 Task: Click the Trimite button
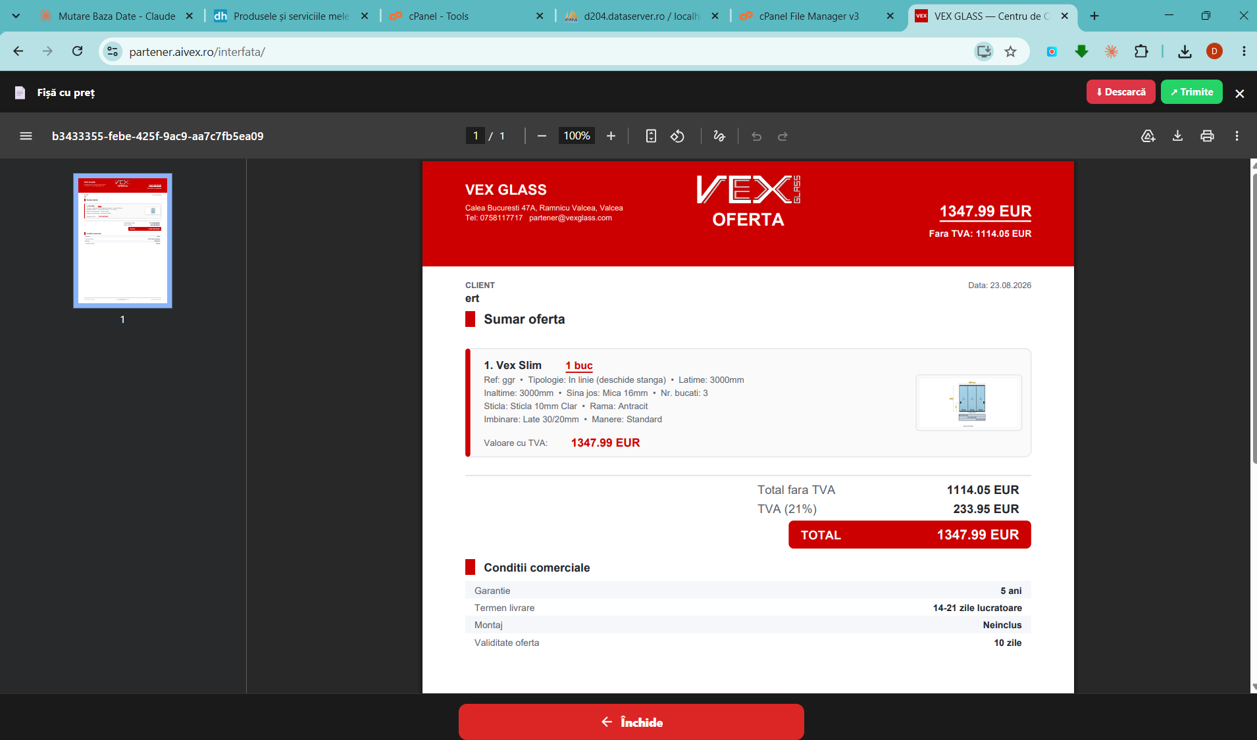click(x=1191, y=92)
